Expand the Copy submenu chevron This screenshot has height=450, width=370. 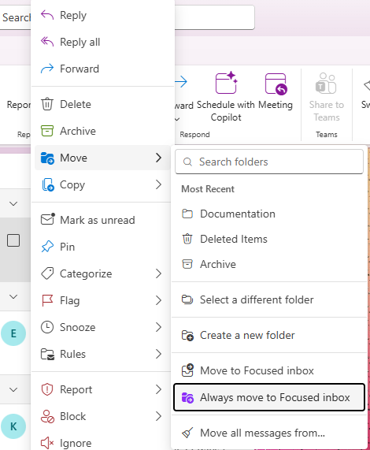coord(158,184)
